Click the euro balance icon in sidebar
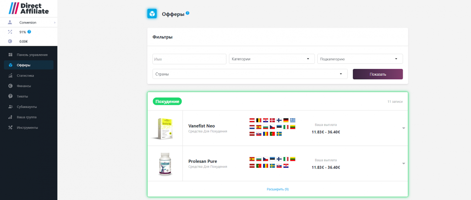471x200 pixels. (x=10, y=41)
